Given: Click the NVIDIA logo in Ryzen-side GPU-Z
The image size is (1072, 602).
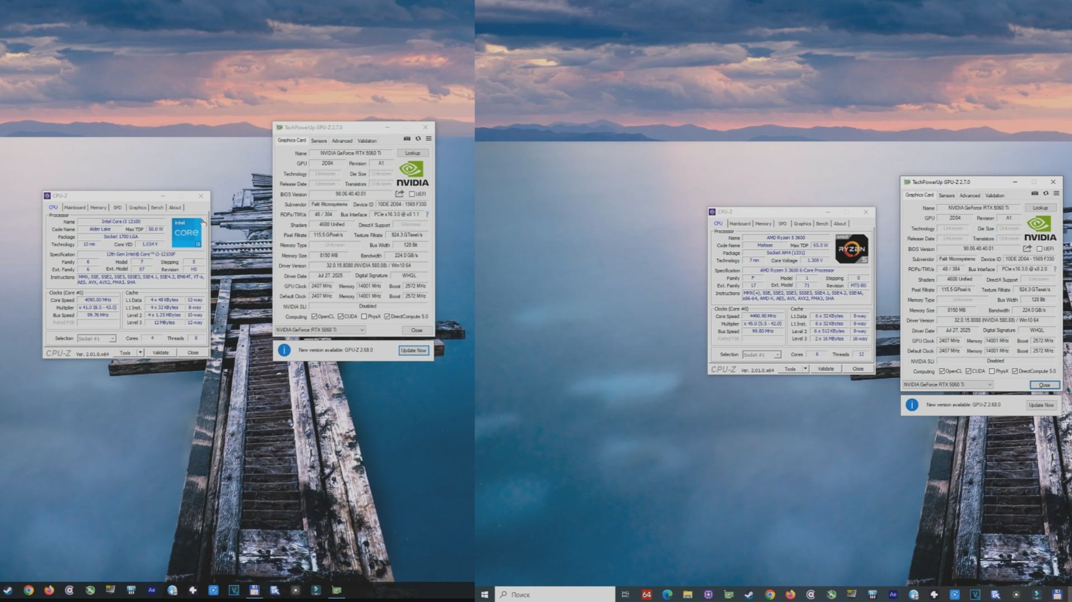Looking at the screenshot, I should tap(1040, 228).
